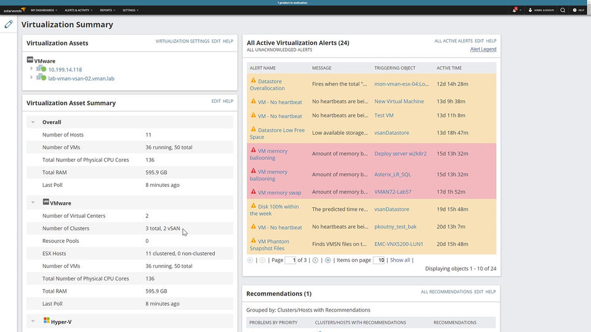Click Help in Virtualization Assets panel

coord(228,41)
